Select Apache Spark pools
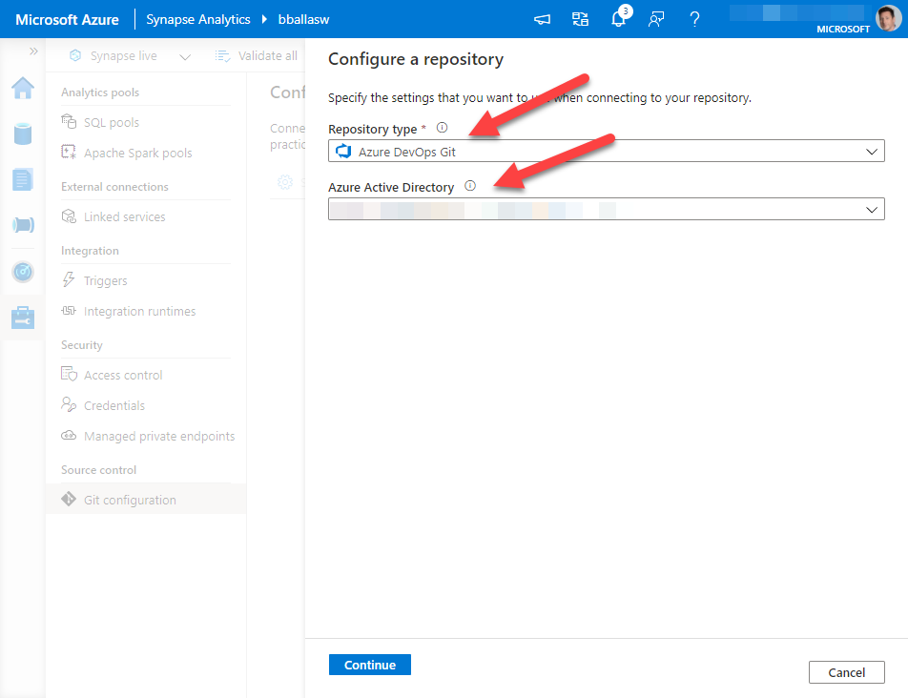 [137, 154]
